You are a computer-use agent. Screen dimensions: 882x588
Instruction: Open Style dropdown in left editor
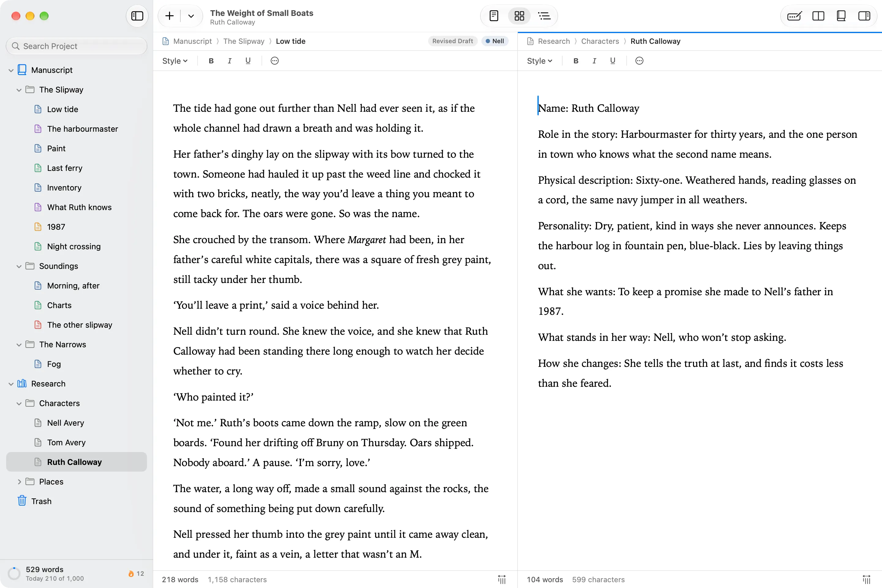click(x=175, y=61)
